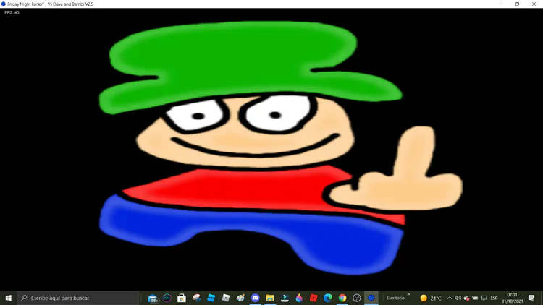Show hidden system tray icons

450,298
